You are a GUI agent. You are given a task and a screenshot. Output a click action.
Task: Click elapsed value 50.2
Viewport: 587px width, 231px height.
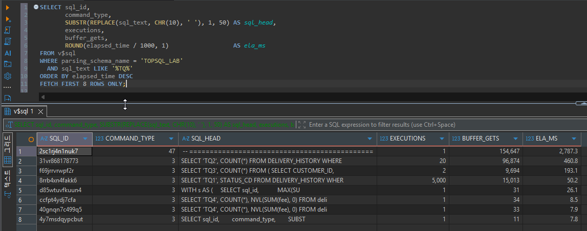(552, 180)
